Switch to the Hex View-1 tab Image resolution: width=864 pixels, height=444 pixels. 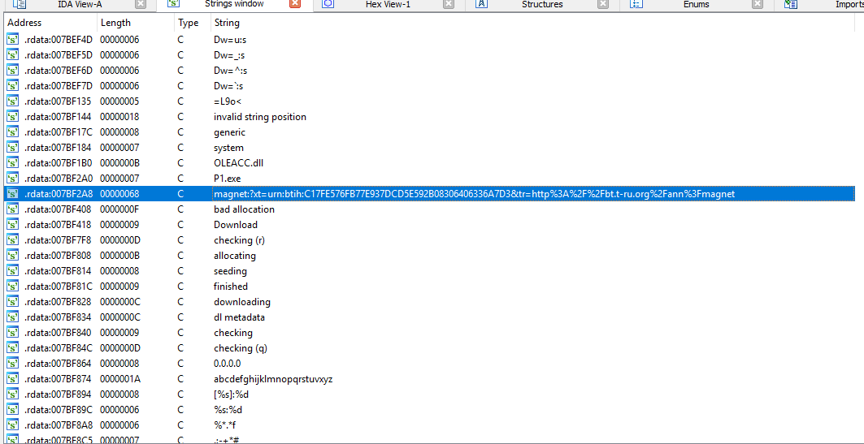[x=388, y=4]
